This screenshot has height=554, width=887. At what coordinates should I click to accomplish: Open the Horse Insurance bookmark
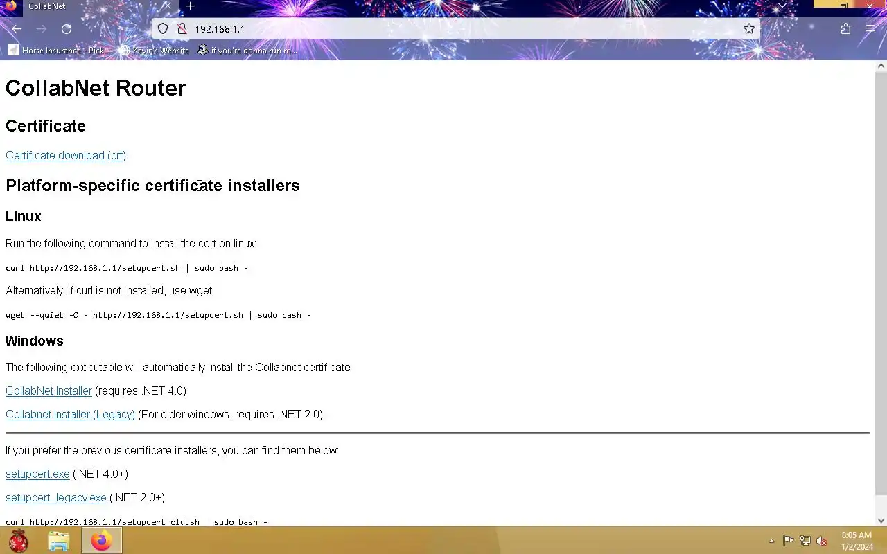point(60,50)
